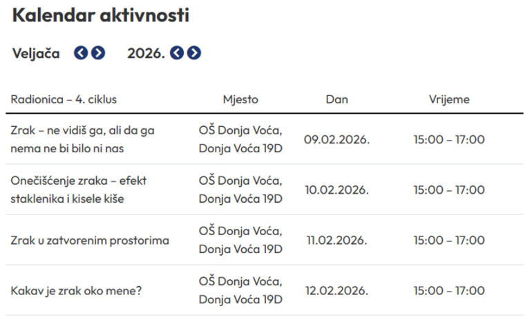Click the date 09.02.2026.
The width and height of the screenshot is (532, 324).
336,139
